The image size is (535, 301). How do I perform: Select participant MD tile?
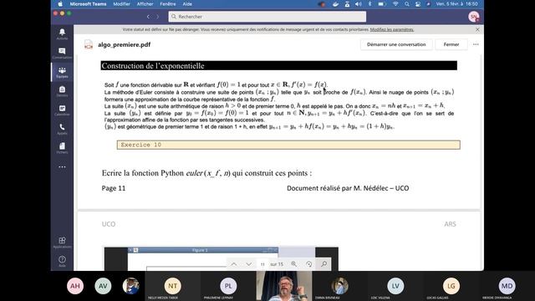507,286
